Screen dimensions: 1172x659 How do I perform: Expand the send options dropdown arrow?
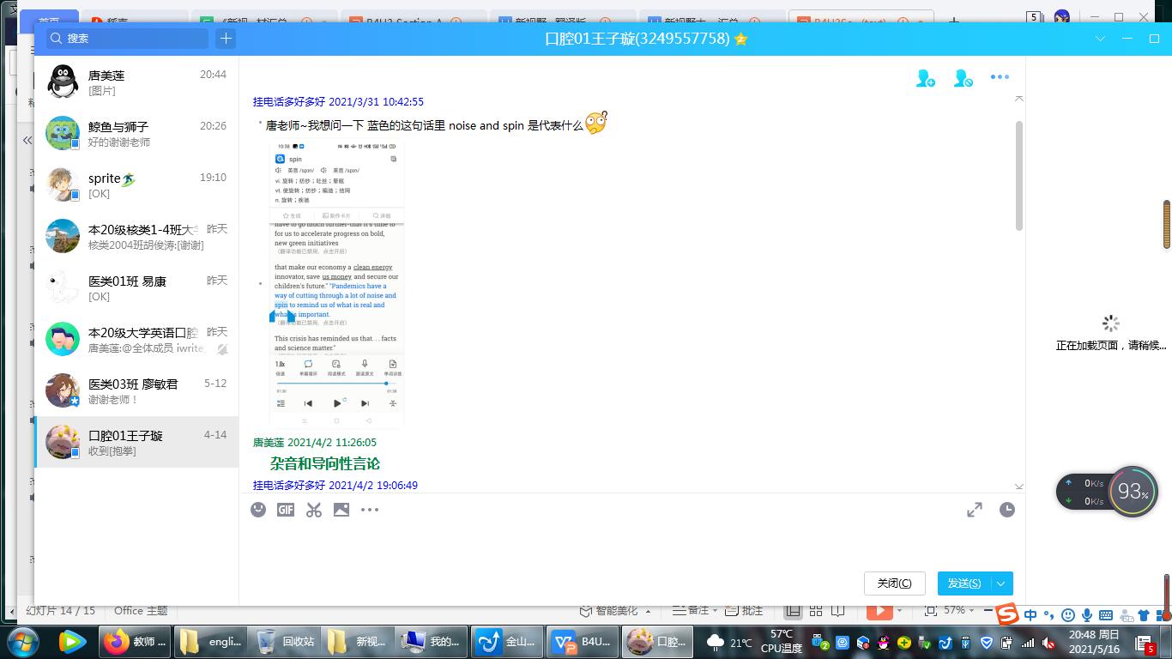pyautogui.click(x=1001, y=583)
